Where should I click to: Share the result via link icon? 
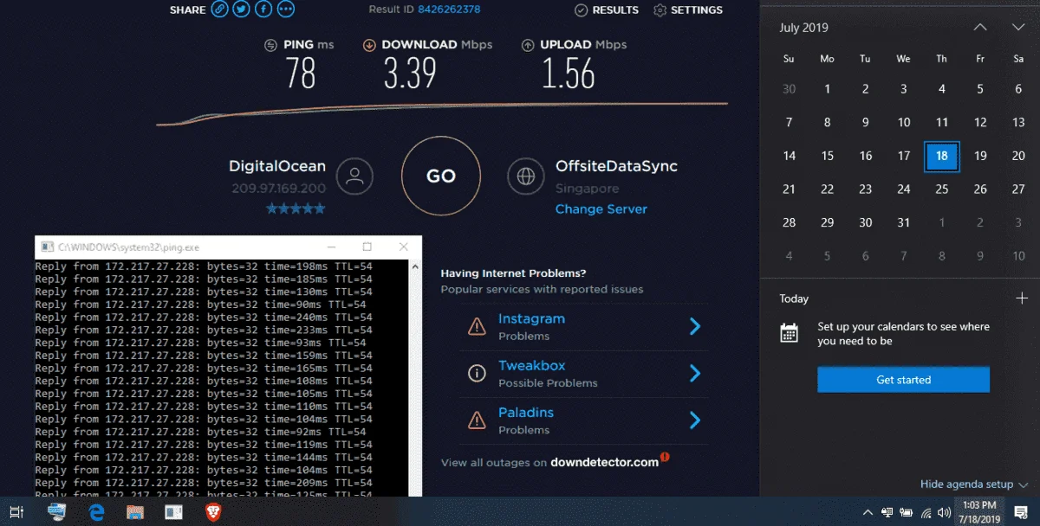[220, 10]
